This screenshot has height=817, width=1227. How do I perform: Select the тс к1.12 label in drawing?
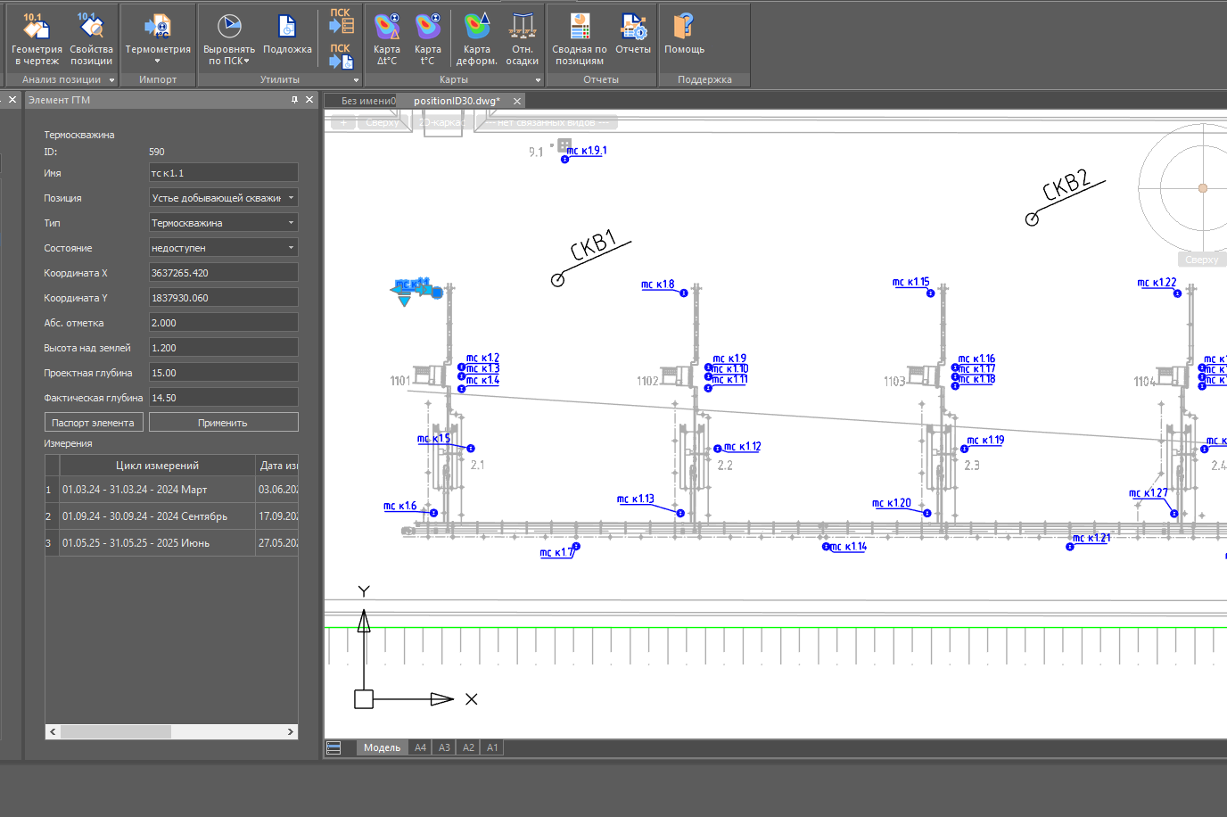(x=742, y=447)
